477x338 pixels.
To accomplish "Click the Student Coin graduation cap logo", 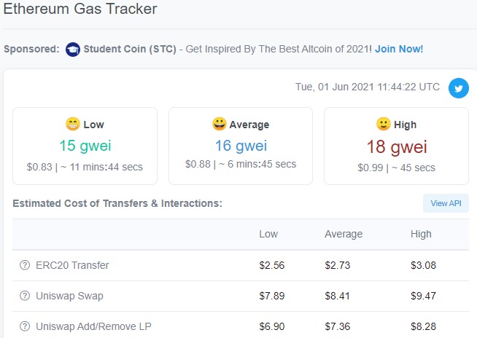I will click(x=73, y=50).
